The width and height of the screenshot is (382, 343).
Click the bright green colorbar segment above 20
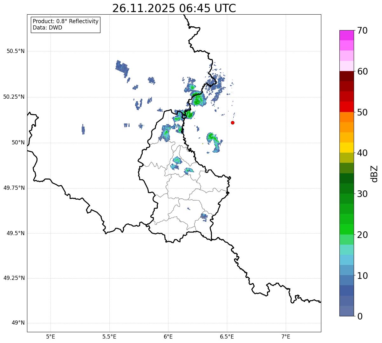coord(347,229)
